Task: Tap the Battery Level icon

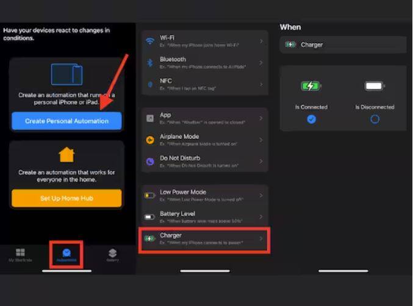Action: point(149,216)
